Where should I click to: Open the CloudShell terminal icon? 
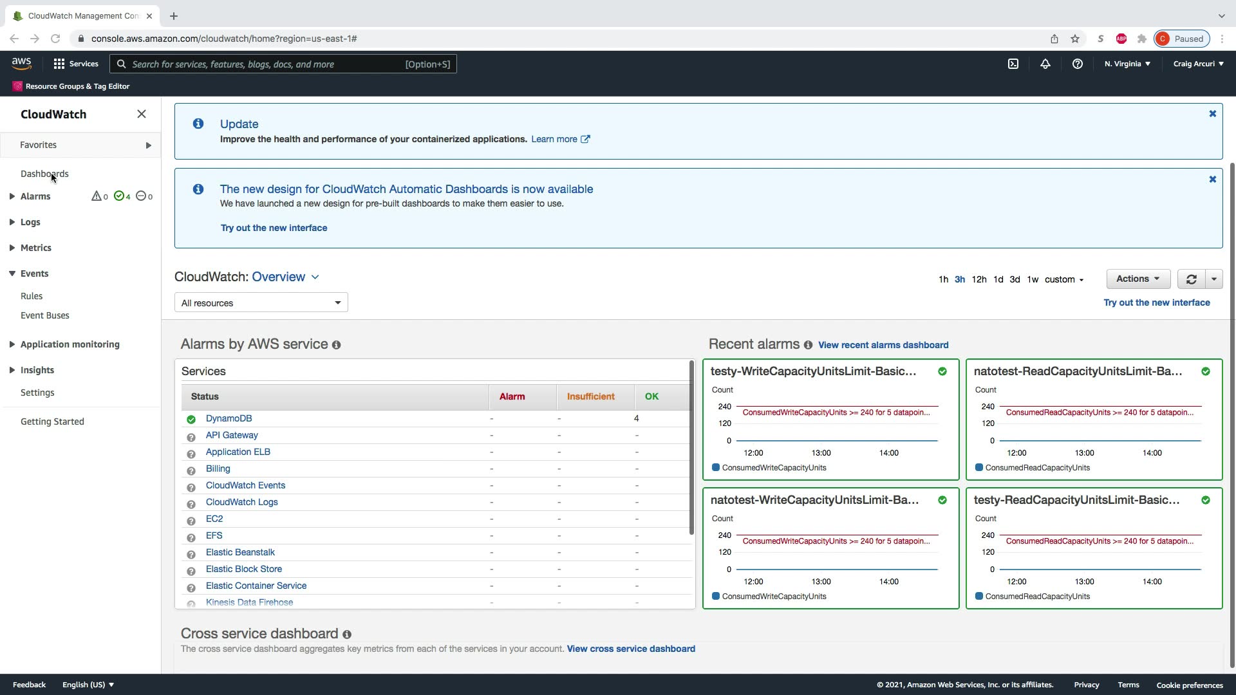pos(1013,64)
